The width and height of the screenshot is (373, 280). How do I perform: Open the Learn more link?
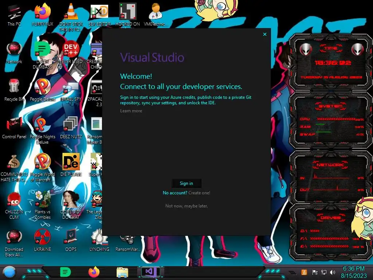coord(131,111)
